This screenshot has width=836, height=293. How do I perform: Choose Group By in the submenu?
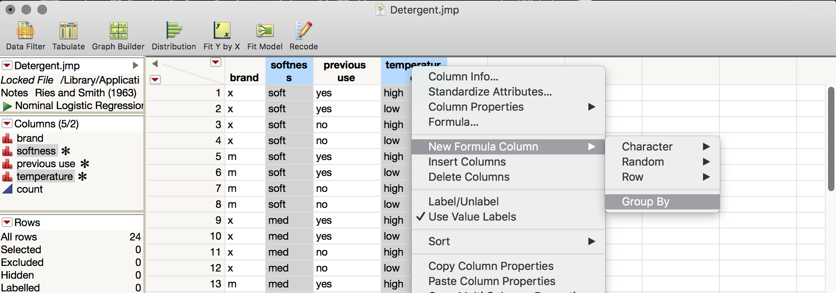[x=646, y=201]
